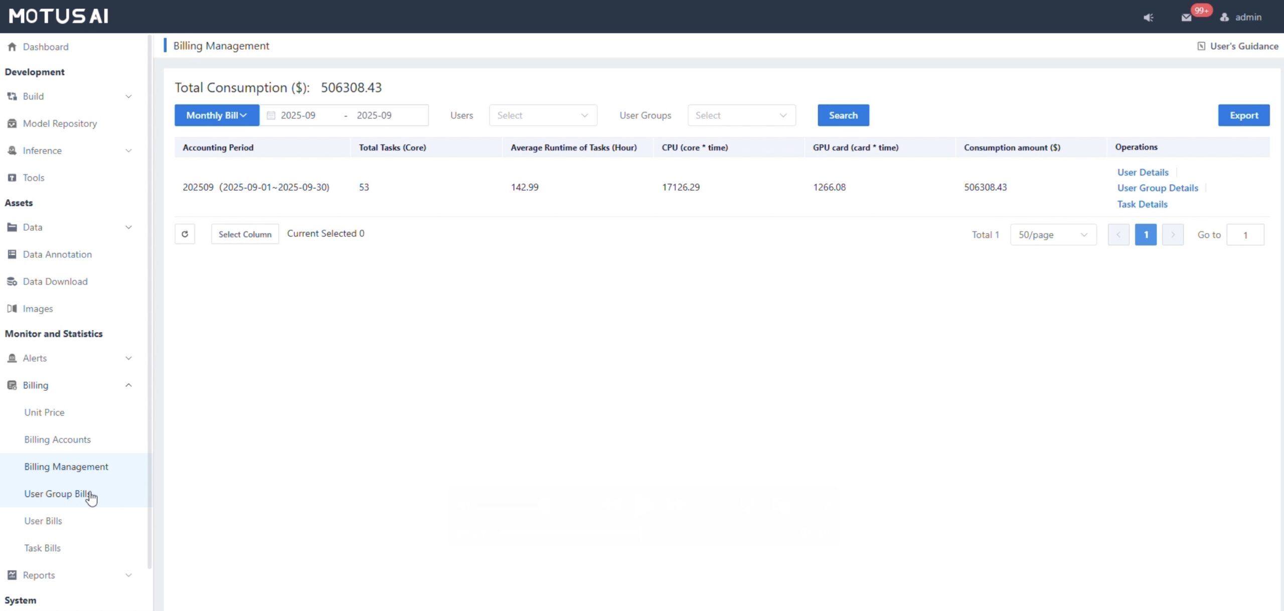Open the Unit Price menu item

coord(44,412)
